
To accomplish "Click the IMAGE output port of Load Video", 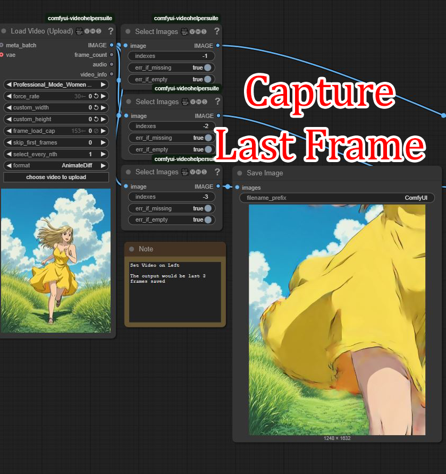I will [112, 45].
